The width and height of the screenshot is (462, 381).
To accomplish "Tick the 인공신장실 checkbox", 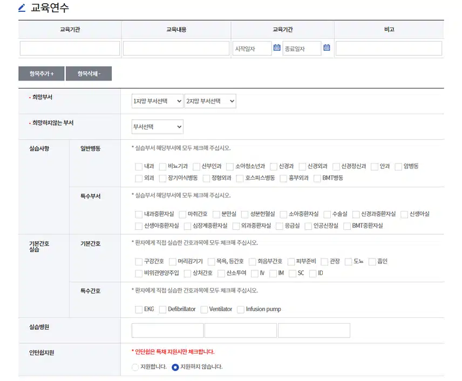I will [x=308, y=226].
